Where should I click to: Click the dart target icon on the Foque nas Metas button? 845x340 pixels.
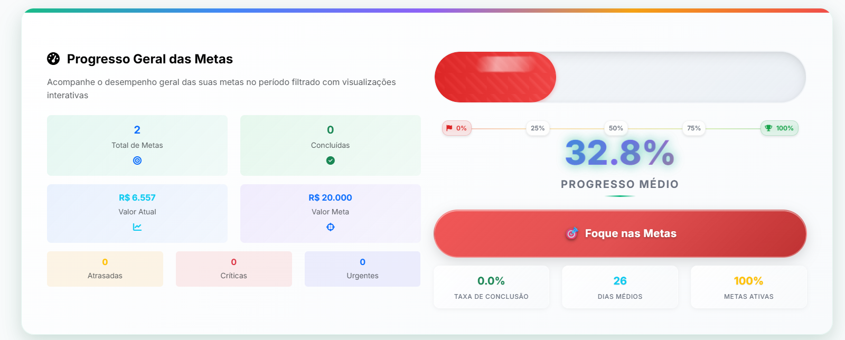tap(572, 233)
